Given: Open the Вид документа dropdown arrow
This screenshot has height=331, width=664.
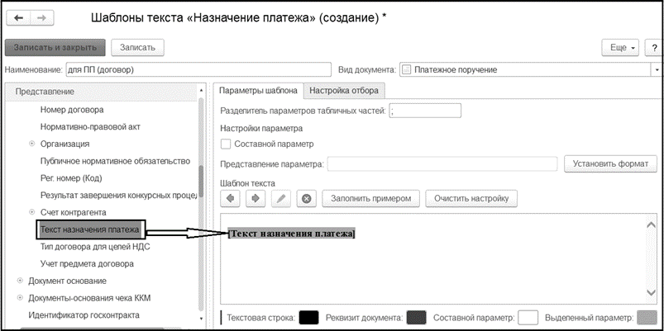Looking at the screenshot, I should coord(657,70).
